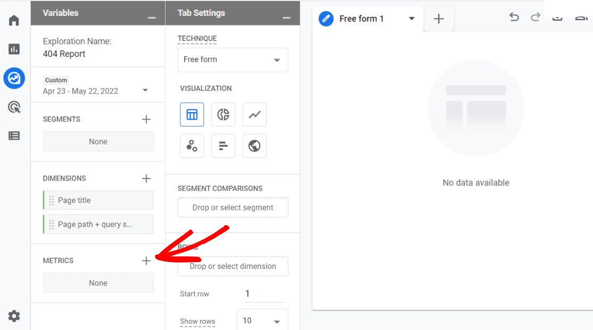Click the Start row input field
The width and height of the screenshot is (593, 330).
pos(264,293)
